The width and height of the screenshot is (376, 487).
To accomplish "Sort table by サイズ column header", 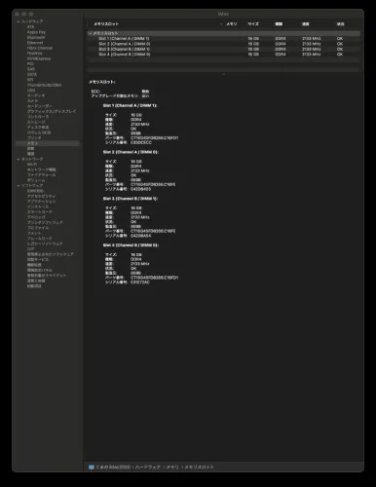I will [253, 24].
